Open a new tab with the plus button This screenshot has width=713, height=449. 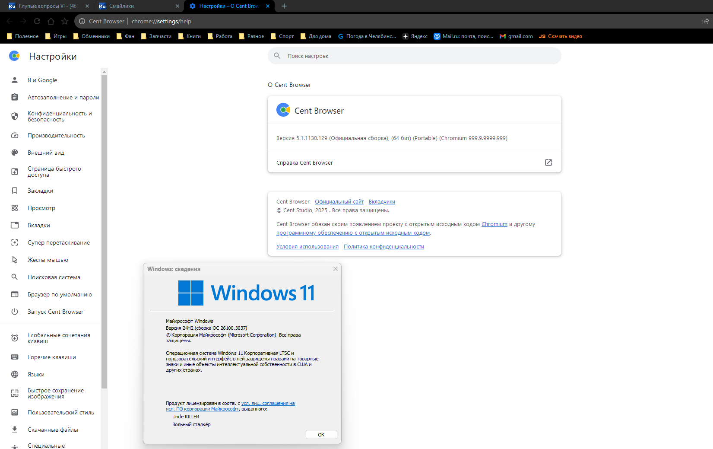284,6
